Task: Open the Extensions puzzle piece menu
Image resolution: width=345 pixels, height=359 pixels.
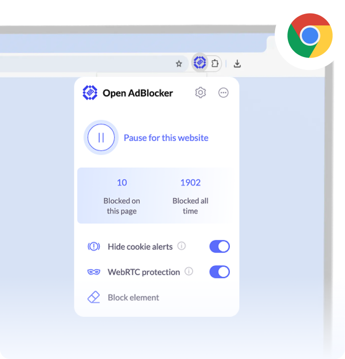Action: (215, 63)
